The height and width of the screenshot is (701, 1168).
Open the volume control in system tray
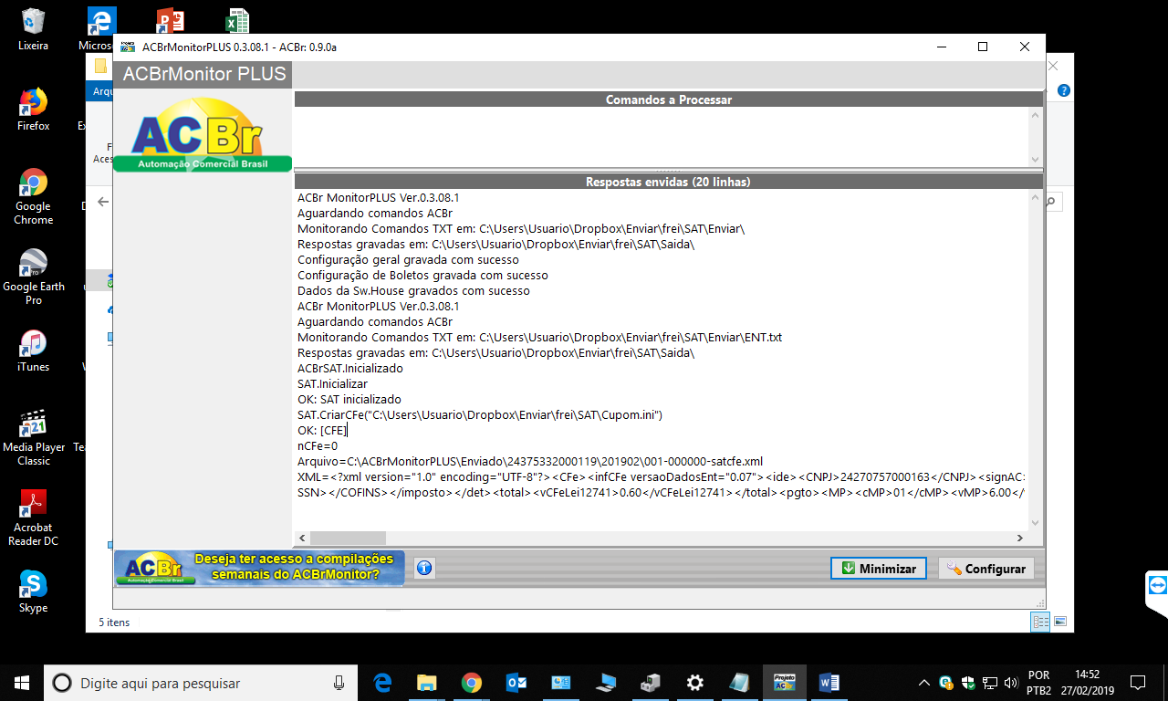[x=1009, y=683]
